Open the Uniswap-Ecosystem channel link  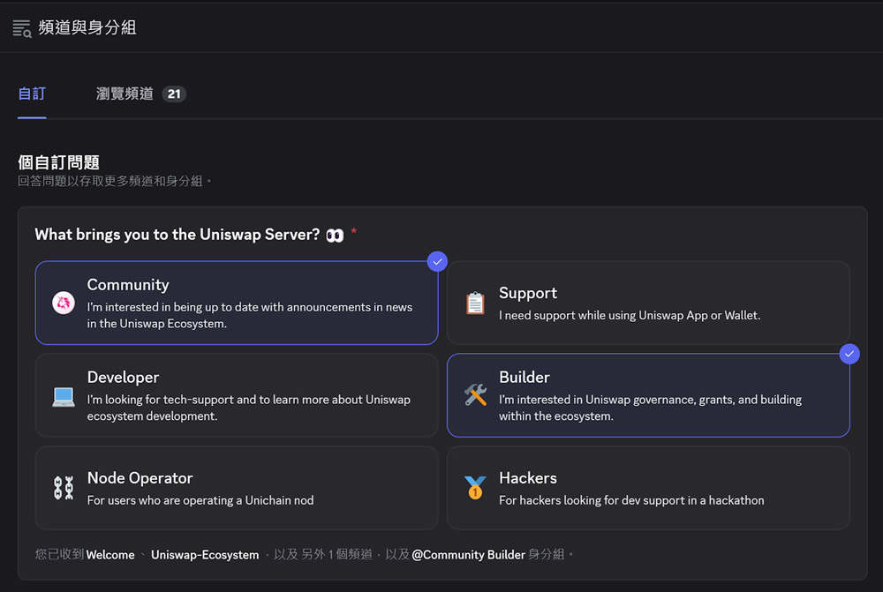[x=205, y=555]
